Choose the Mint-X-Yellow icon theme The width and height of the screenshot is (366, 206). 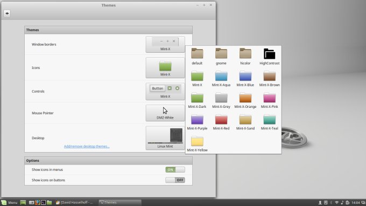click(197, 143)
